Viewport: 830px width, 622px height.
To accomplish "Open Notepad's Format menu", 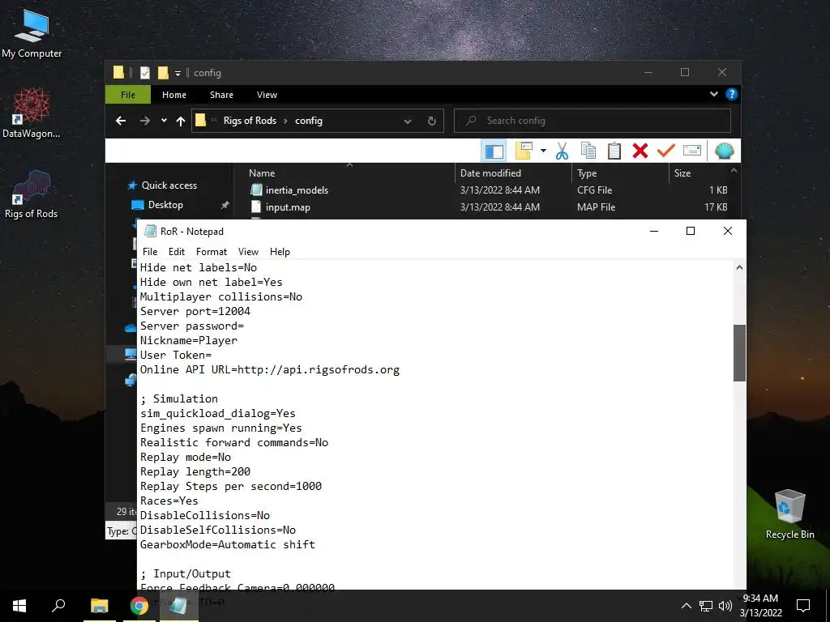I will 212,252.
